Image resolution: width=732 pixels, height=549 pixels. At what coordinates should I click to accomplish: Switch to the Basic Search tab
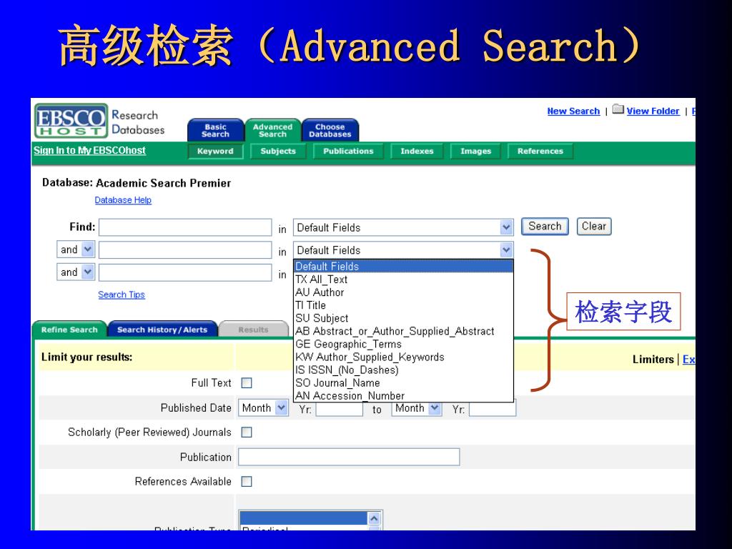coord(216,130)
